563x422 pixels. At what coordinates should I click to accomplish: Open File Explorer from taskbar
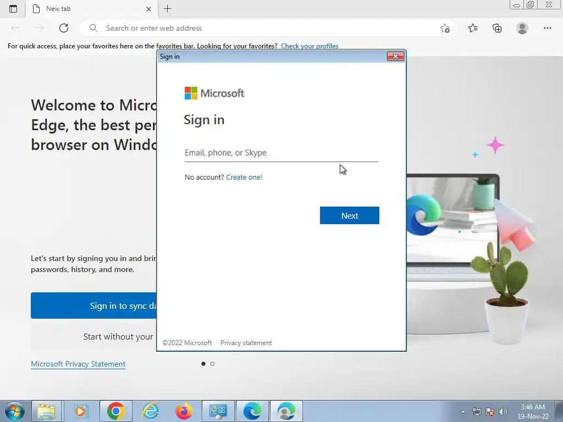47,411
